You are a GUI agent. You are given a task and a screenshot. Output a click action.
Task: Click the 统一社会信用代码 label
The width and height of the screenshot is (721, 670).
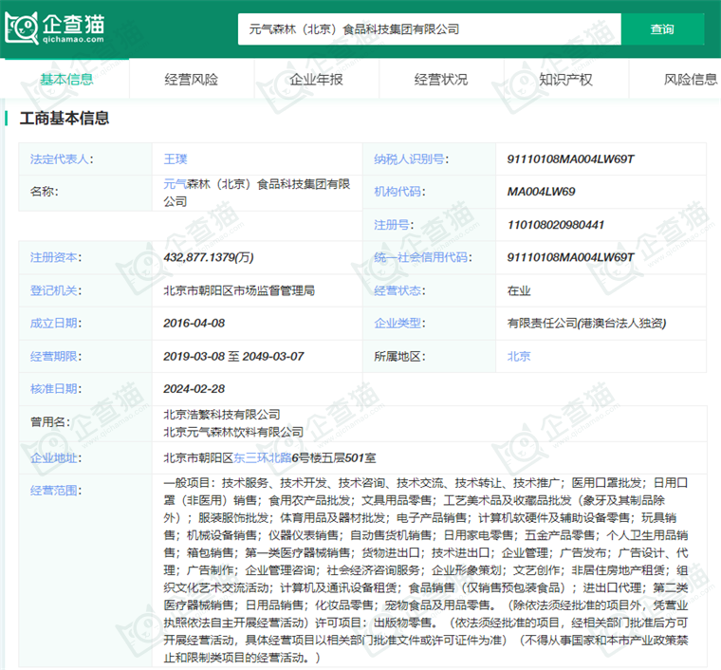click(x=422, y=257)
